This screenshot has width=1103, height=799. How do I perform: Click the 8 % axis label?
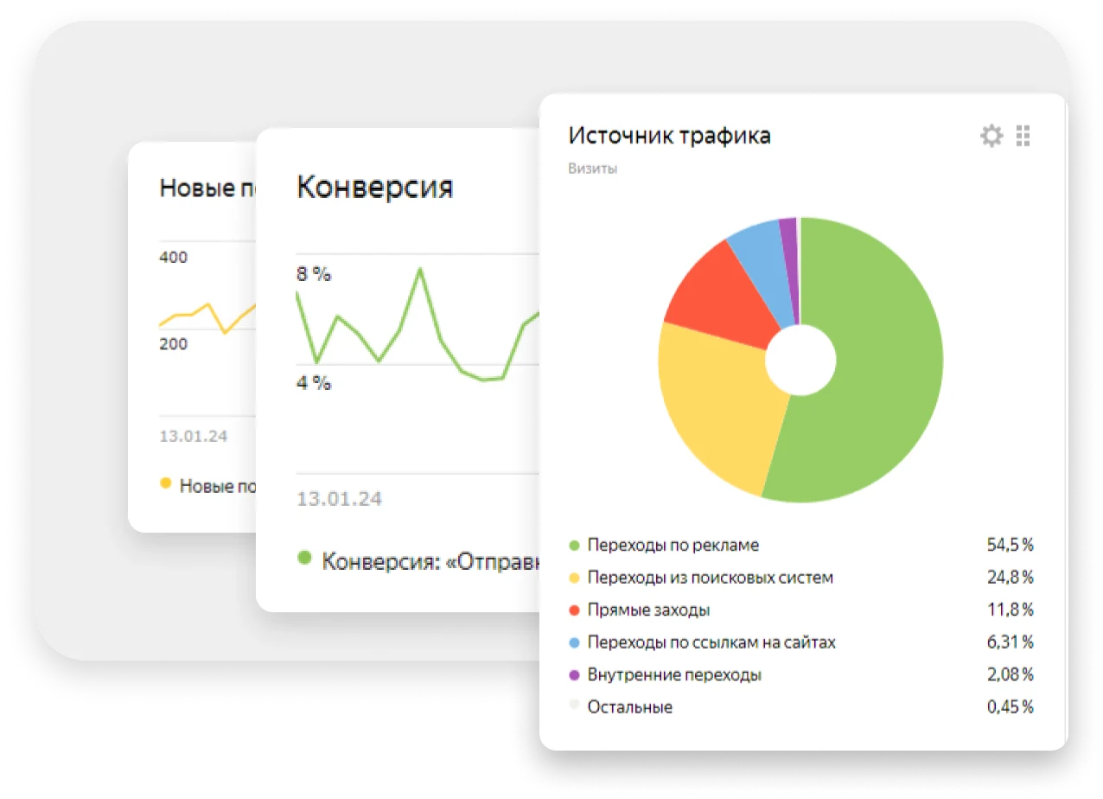pyautogui.click(x=314, y=274)
